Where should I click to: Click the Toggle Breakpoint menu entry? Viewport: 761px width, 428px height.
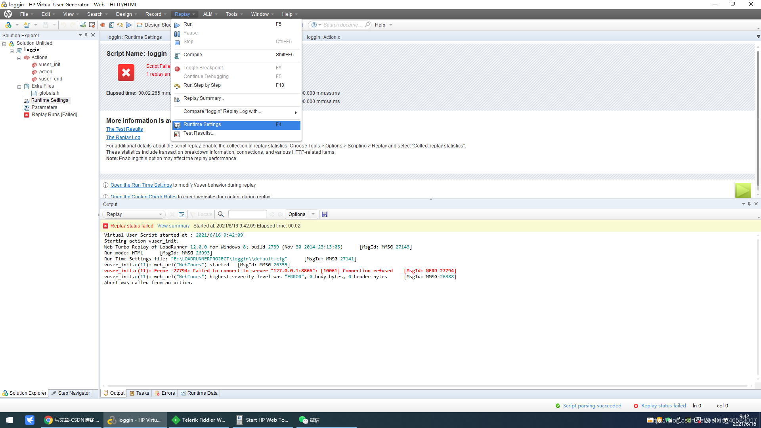tap(203, 68)
